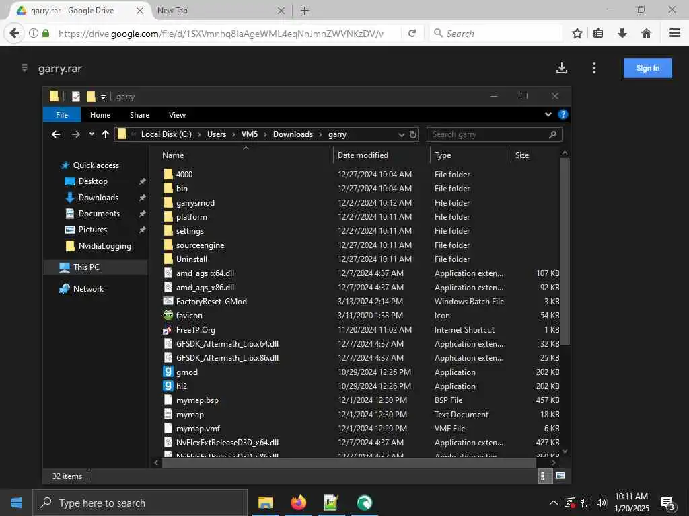
Task: Expand the VM5 breadcrumb chevron
Action: tap(265, 134)
